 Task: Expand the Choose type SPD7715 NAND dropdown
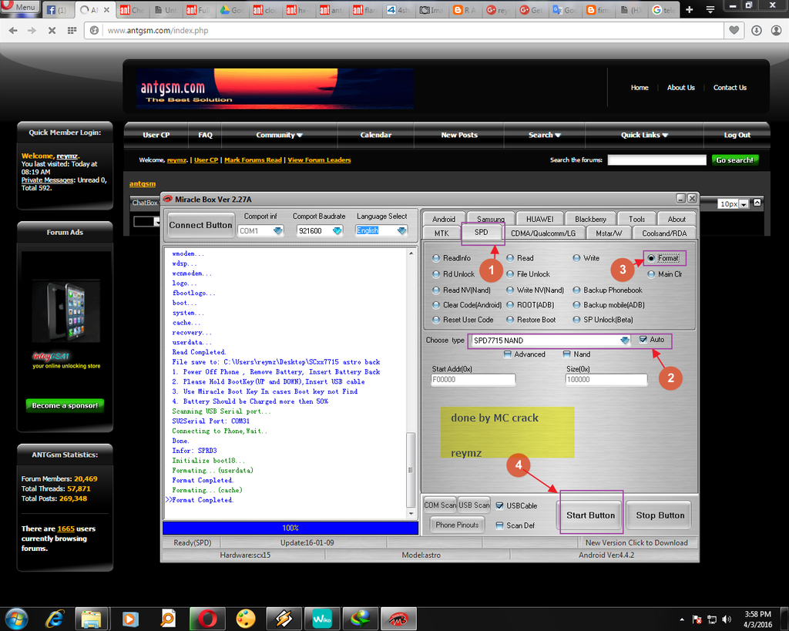click(x=625, y=341)
